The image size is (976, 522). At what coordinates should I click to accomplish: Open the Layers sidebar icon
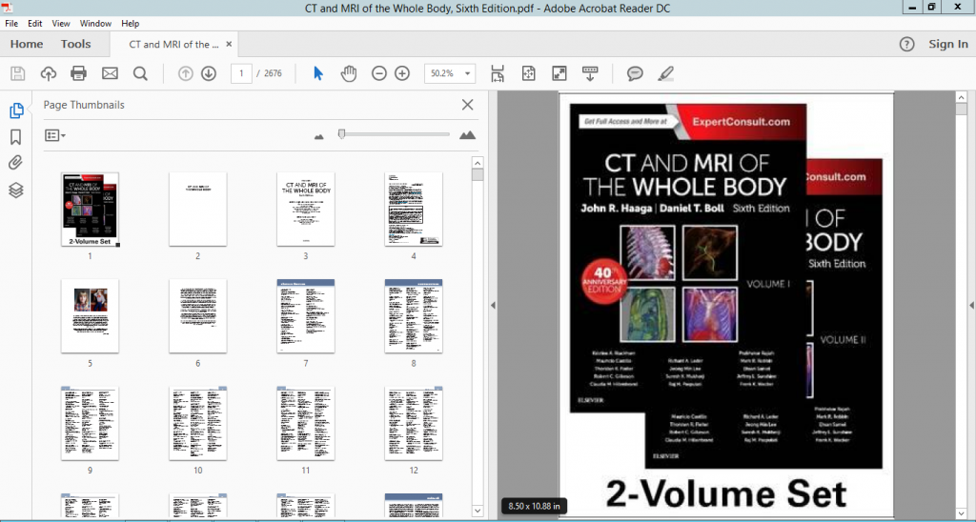pos(16,190)
